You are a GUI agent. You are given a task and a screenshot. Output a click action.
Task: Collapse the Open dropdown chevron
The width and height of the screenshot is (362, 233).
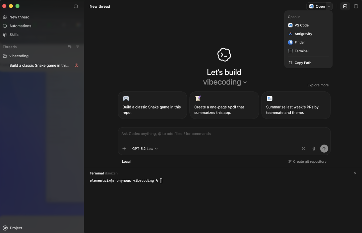coord(329,6)
